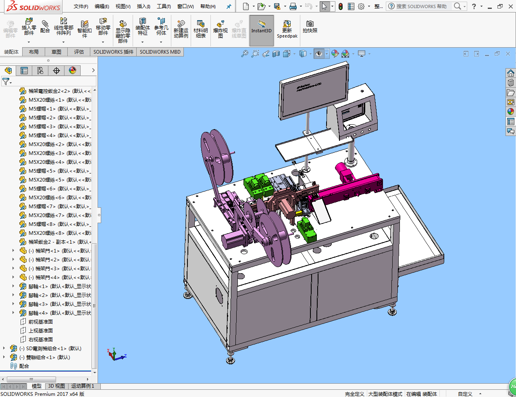The image size is (516, 397).
Task: Switch to the SOLIDWORKS MBD tab
Action: 160,52
